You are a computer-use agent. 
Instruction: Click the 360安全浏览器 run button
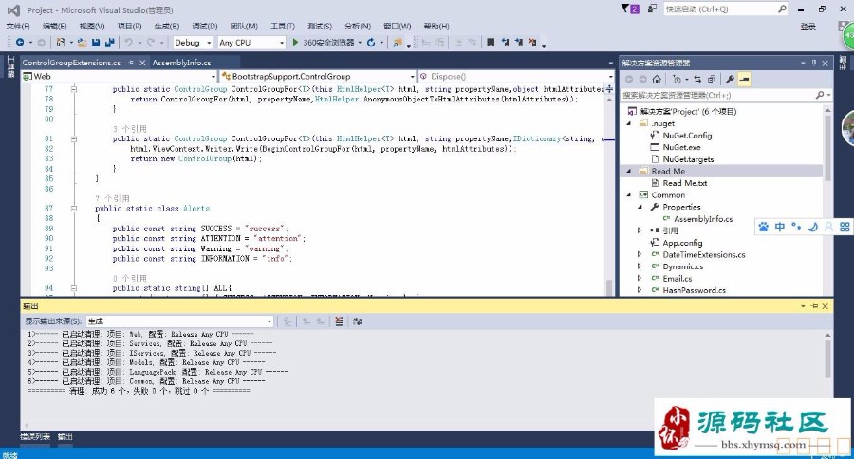pos(328,43)
